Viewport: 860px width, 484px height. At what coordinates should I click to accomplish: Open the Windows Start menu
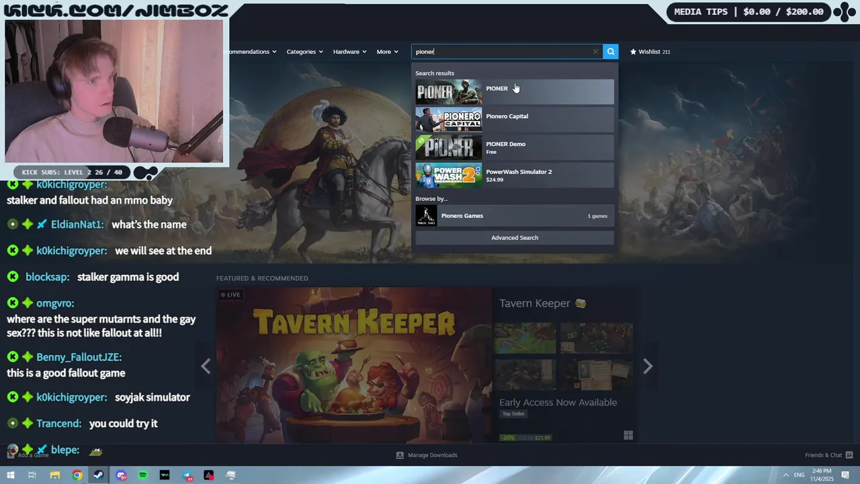tap(10, 475)
